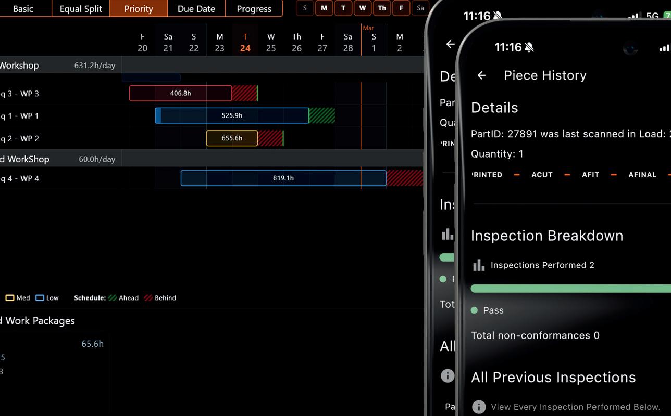Select the 'WP 3' row label

pyautogui.click(x=20, y=94)
